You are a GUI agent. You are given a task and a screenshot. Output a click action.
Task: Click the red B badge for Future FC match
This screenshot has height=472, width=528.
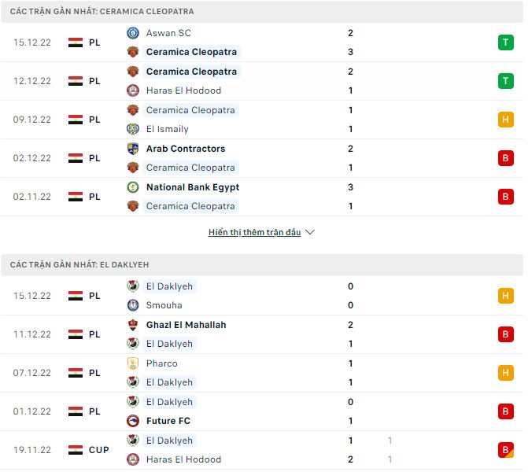(x=506, y=411)
